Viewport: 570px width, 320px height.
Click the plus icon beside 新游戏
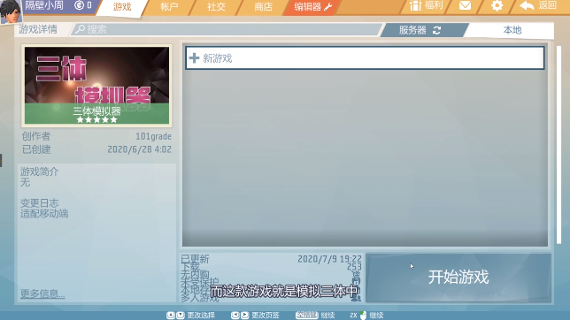point(195,58)
